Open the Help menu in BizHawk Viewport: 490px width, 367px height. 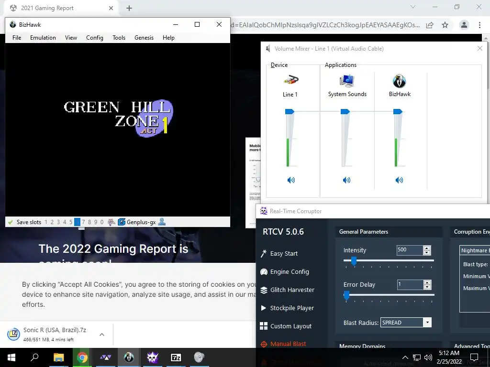[168, 38]
